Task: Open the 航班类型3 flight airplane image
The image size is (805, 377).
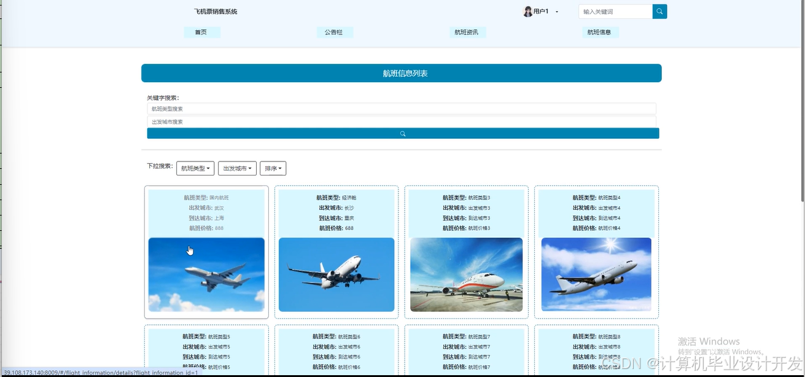Action: point(467,274)
